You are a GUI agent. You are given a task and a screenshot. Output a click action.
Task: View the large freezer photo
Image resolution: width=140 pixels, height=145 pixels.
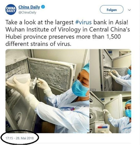tap(47, 91)
